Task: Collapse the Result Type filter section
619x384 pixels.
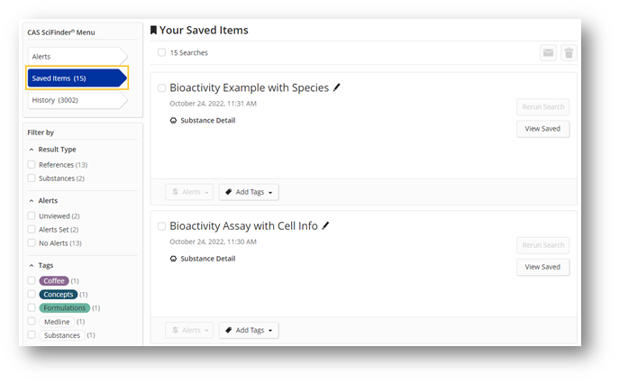Action: pos(32,150)
